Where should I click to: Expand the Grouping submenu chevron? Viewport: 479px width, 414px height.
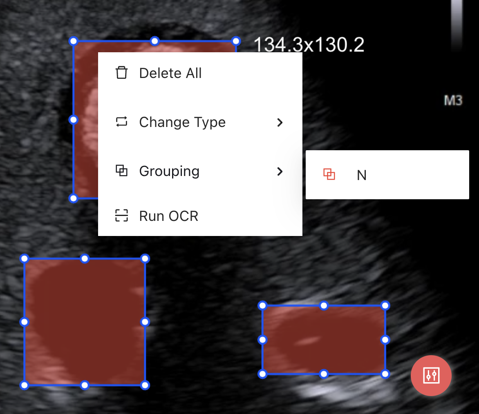(x=280, y=171)
